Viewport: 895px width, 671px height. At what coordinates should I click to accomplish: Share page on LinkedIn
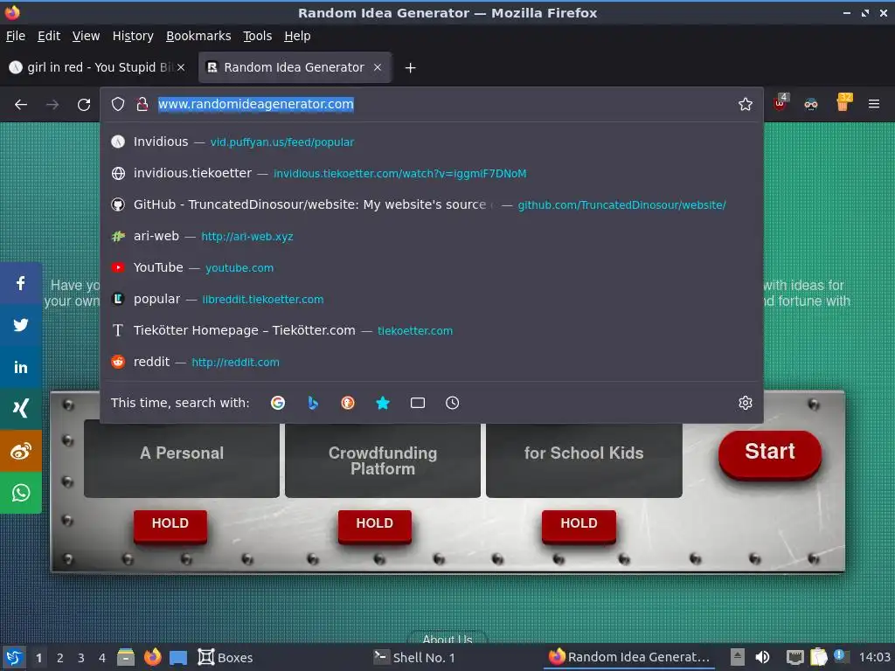[x=21, y=367]
